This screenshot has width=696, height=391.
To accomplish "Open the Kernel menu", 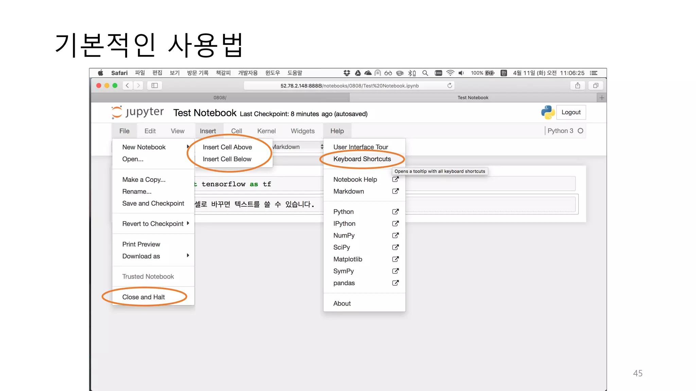I will [266, 131].
